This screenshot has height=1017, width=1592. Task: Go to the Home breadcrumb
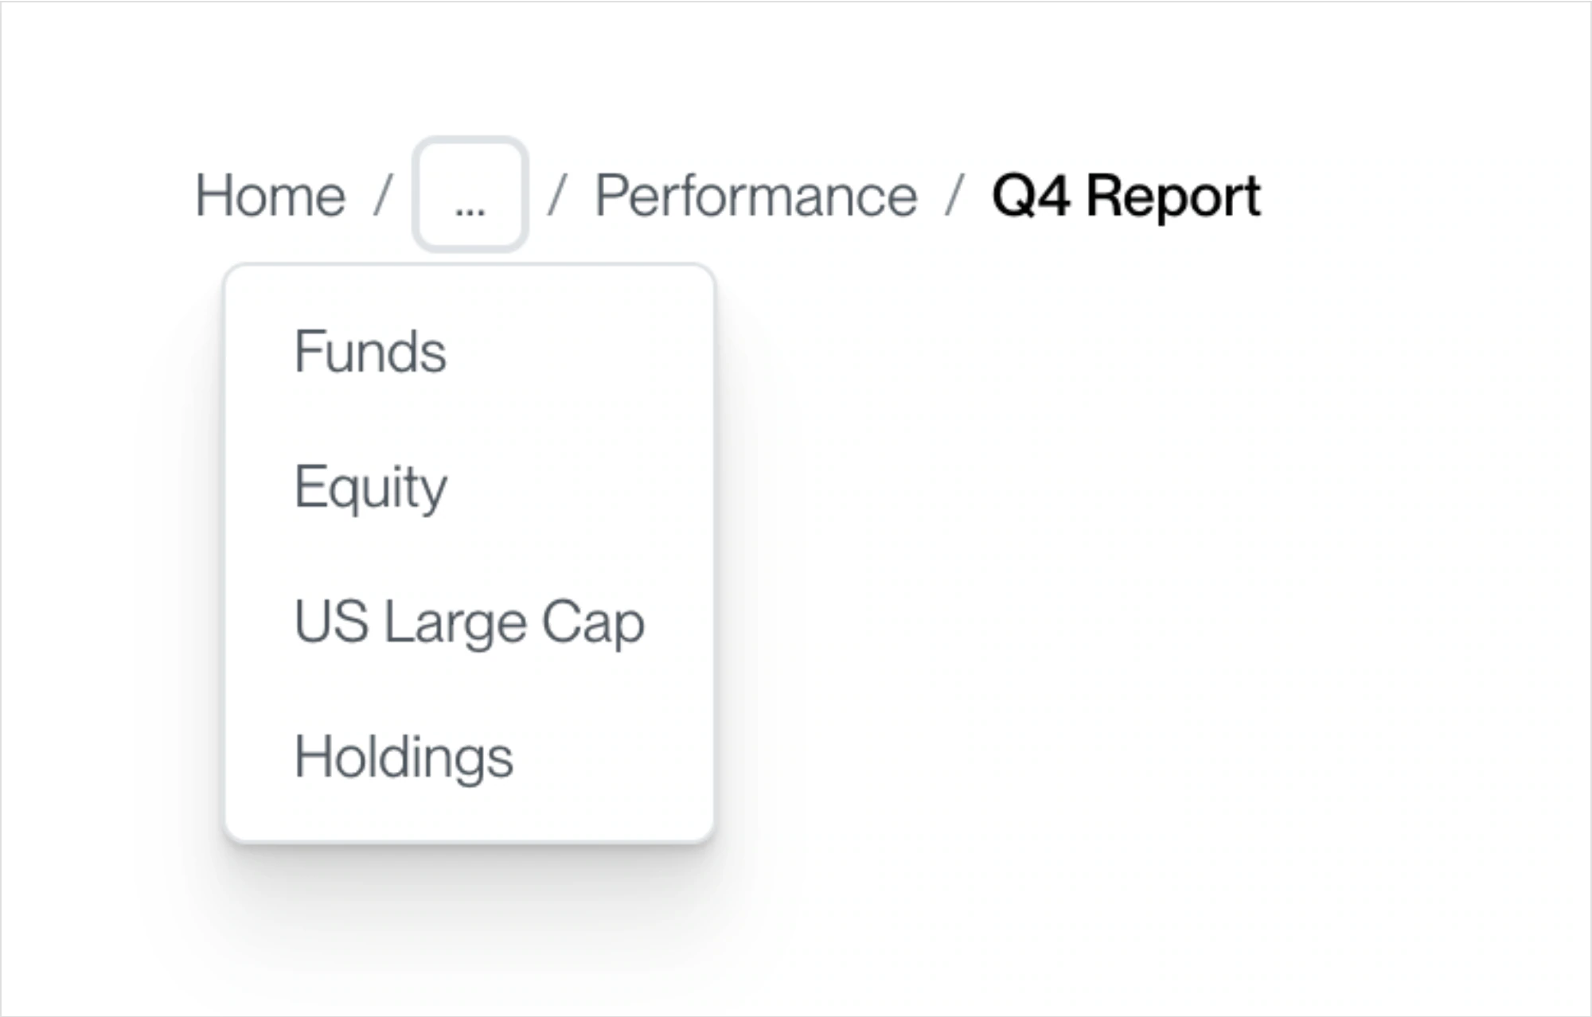271,196
